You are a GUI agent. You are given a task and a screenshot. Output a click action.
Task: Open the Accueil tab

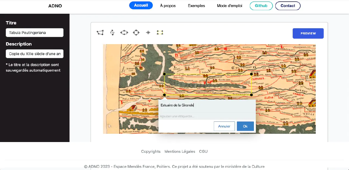pyautogui.click(x=141, y=5)
